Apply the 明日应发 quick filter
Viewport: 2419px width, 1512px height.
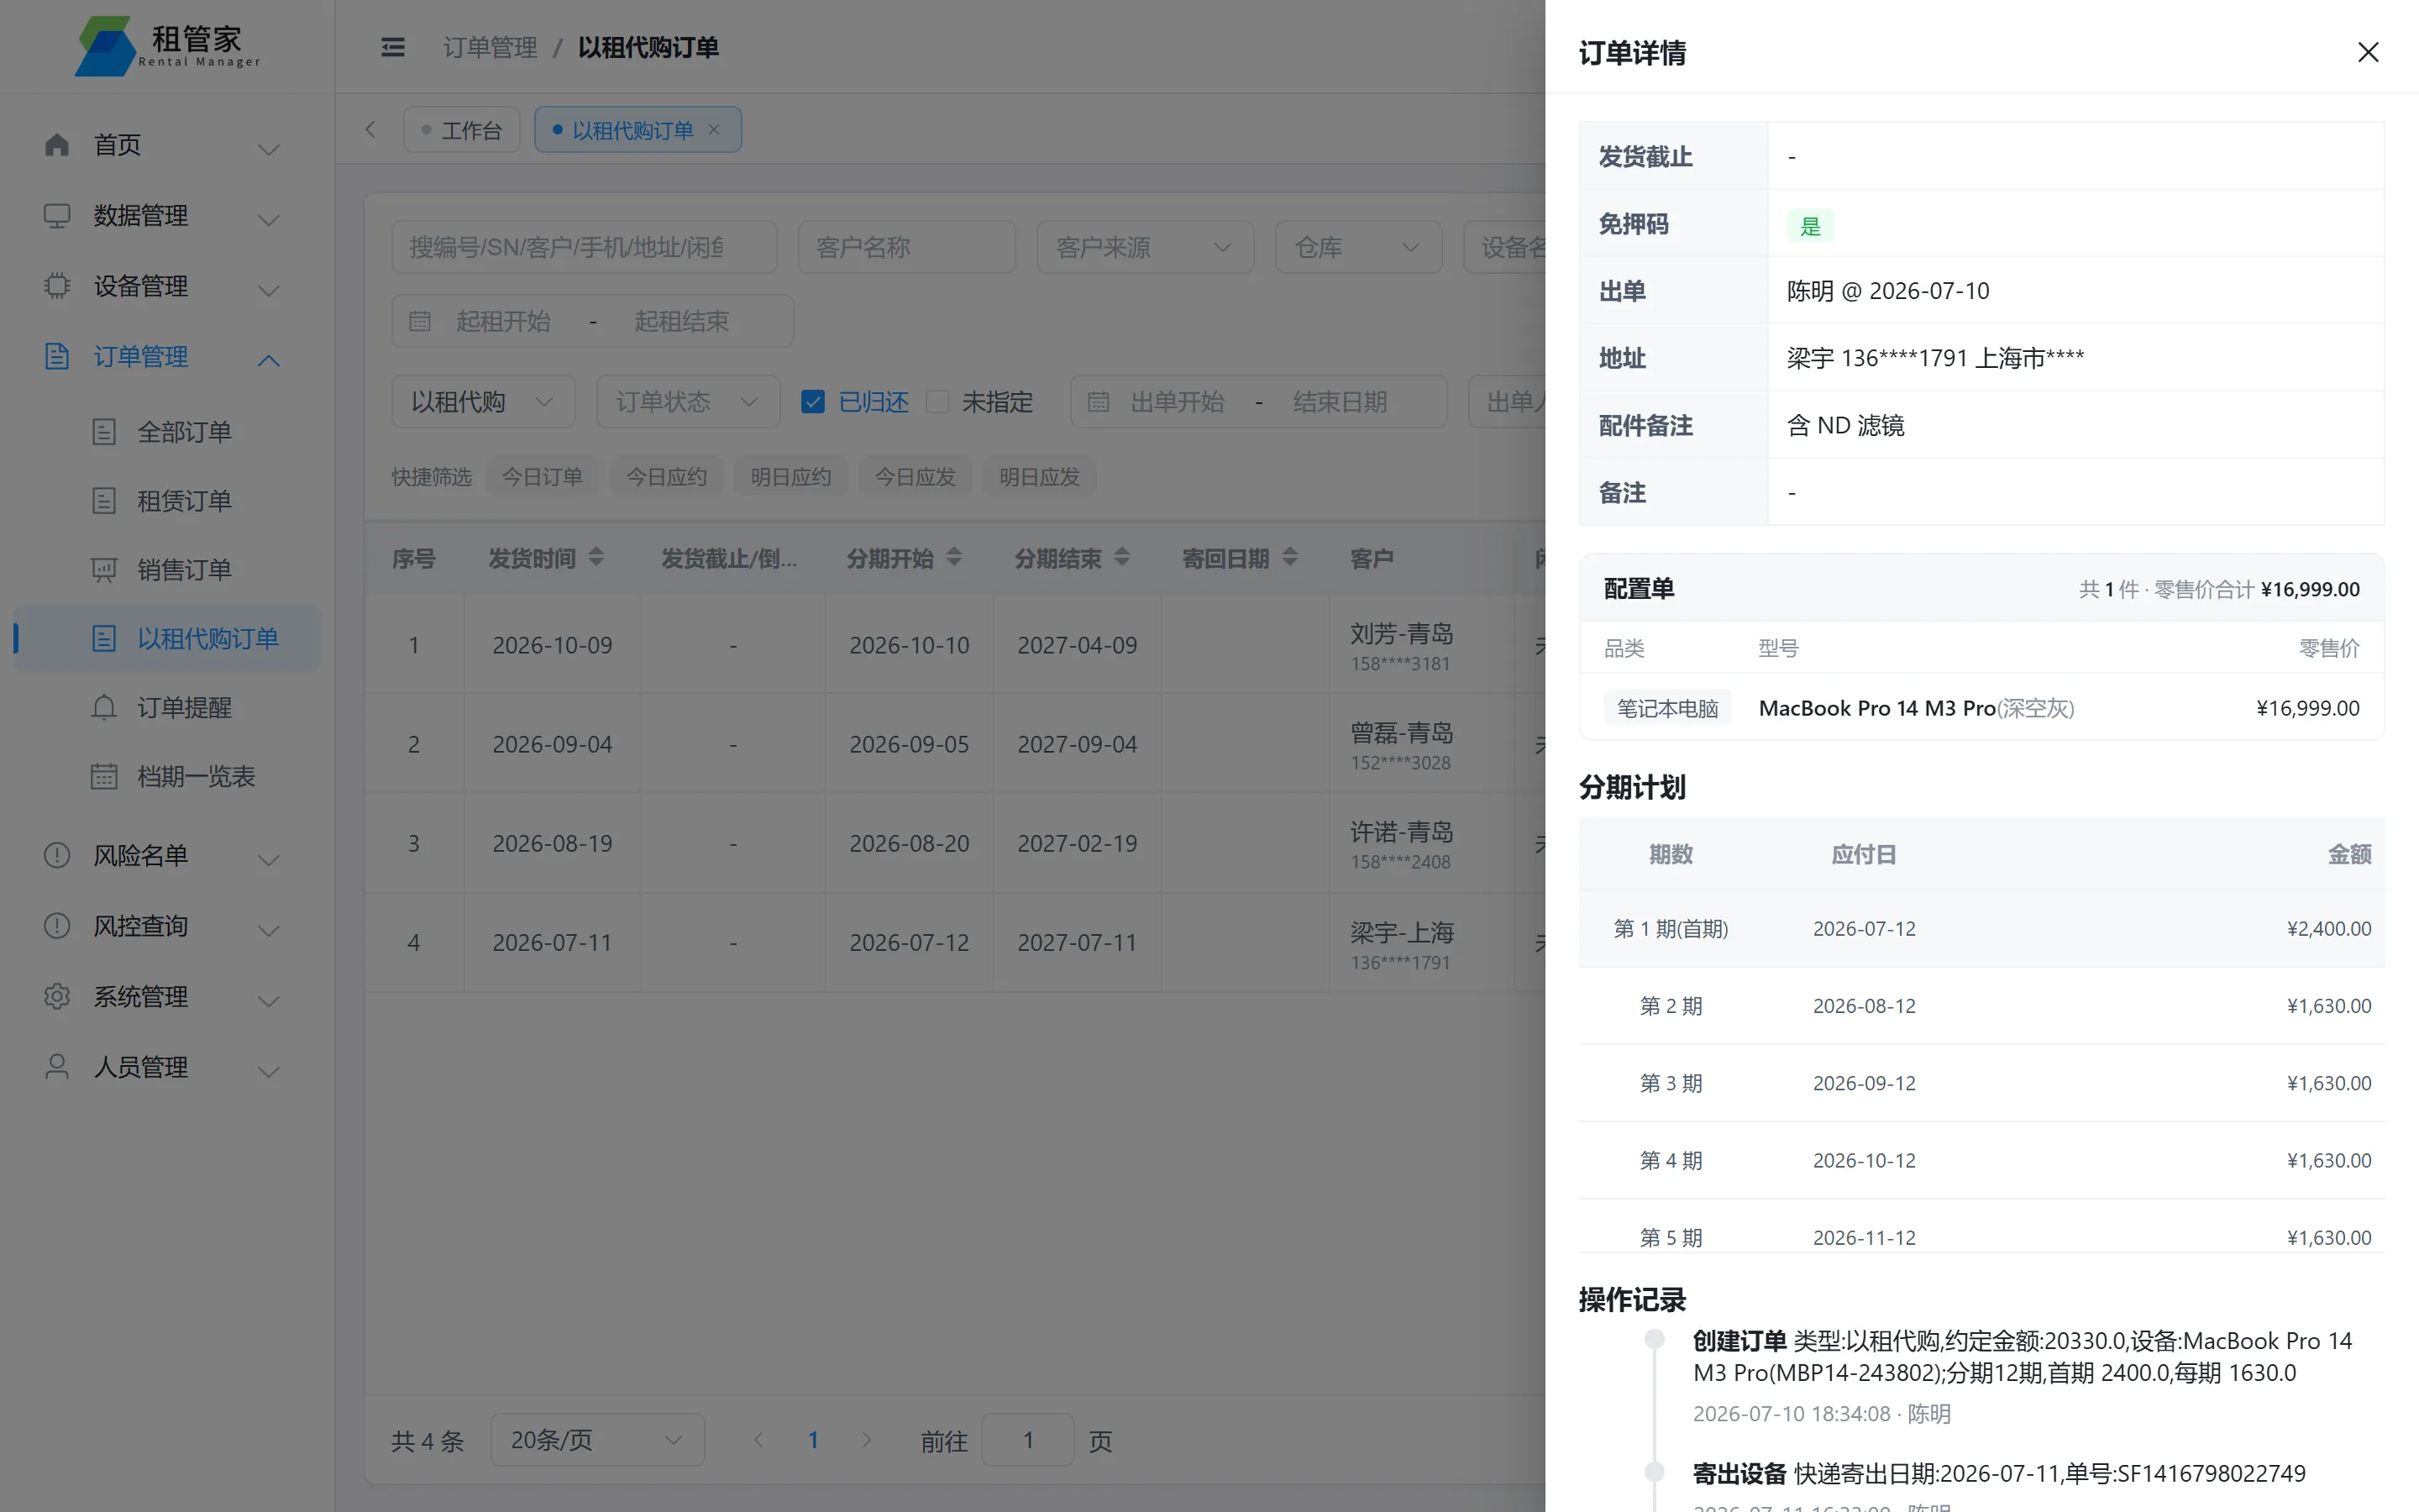[x=1040, y=477]
